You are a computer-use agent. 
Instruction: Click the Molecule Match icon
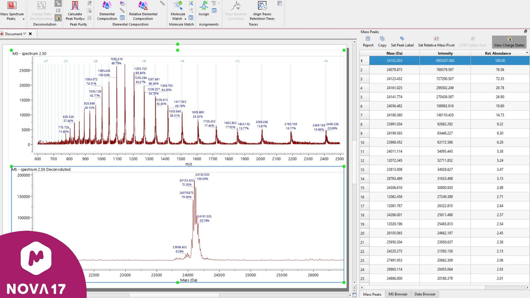[178, 6]
